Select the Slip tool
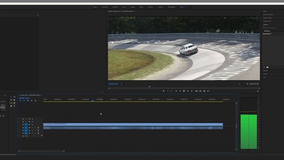 pos(11,103)
